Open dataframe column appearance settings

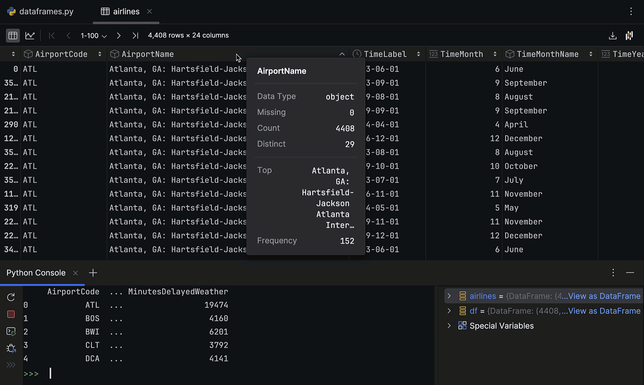tap(629, 35)
